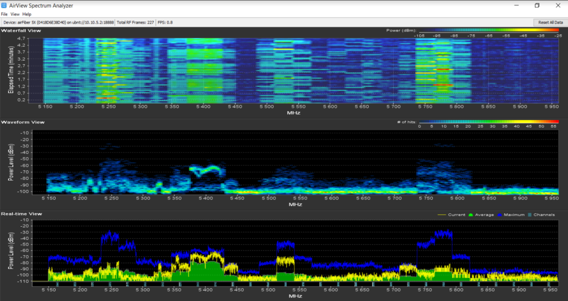Click the Channels legend square icon
Image resolution: width=568 pixels, height=301 pixels.
point(531,215)
